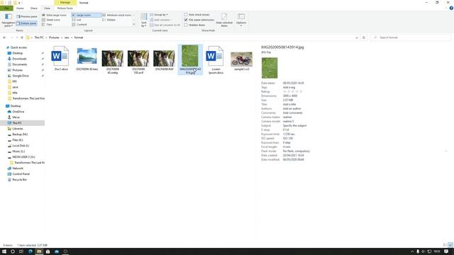Screen dimensions: 454x255
Task: Open the Options button
Action: tap(241, 21)
